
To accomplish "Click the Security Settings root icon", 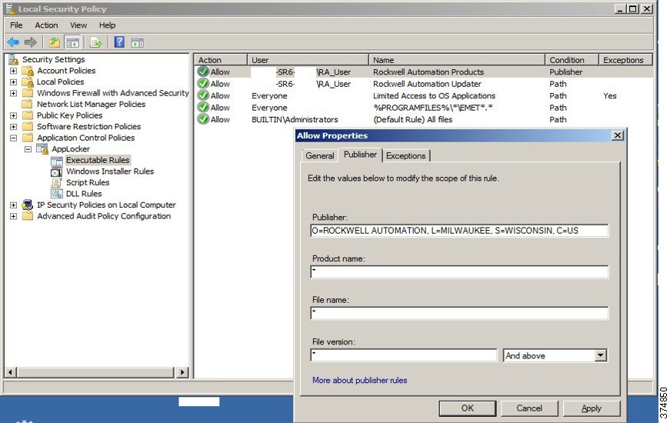I will click(x=14, y=59).
